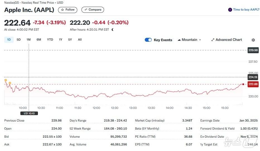Click the second yellow key event dot
Image resolution: width=260 pixels, height=151 pixels.
(x=10, y=83)
